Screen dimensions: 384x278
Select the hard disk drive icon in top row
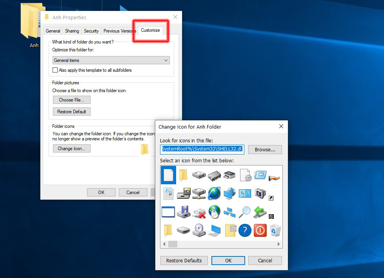(199, 175)
